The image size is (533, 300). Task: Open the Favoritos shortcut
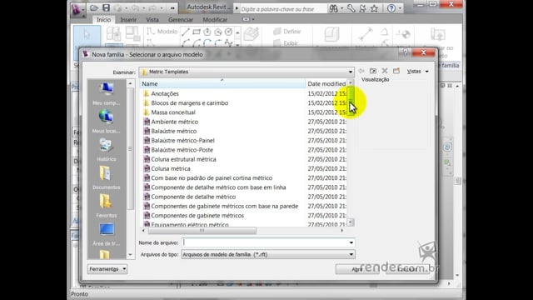pyautogui.click(x=107, y=206)
